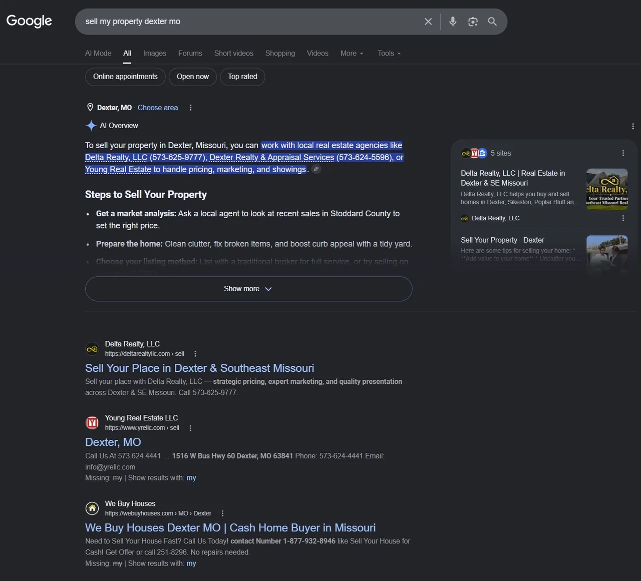Switch to the Images tab

click(x=155, y=53)
